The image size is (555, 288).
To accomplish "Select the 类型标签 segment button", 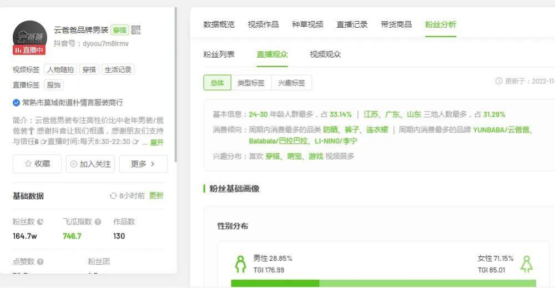I will 251,83.
